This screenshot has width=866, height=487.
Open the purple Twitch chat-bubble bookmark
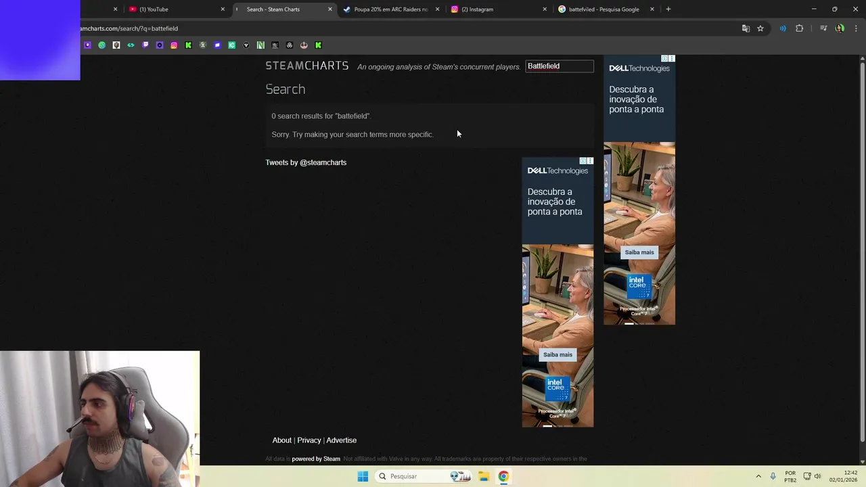click(145, 45)
